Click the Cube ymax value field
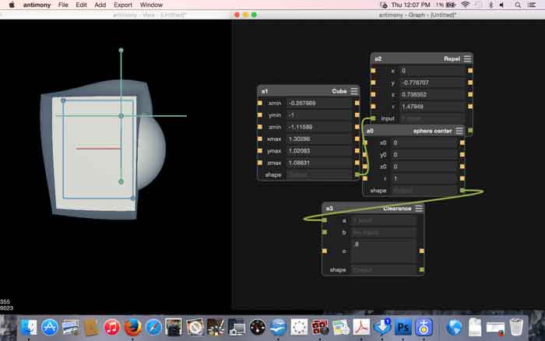 pyautogui.click(x=318, y=151)
